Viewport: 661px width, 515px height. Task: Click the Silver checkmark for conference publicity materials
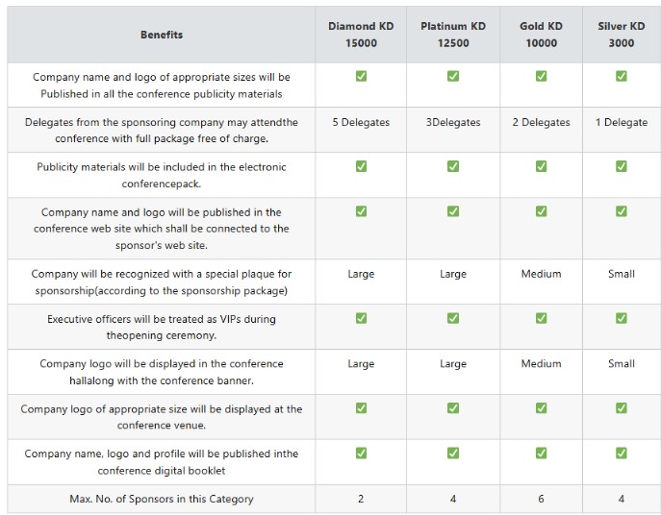coord(621,76)
